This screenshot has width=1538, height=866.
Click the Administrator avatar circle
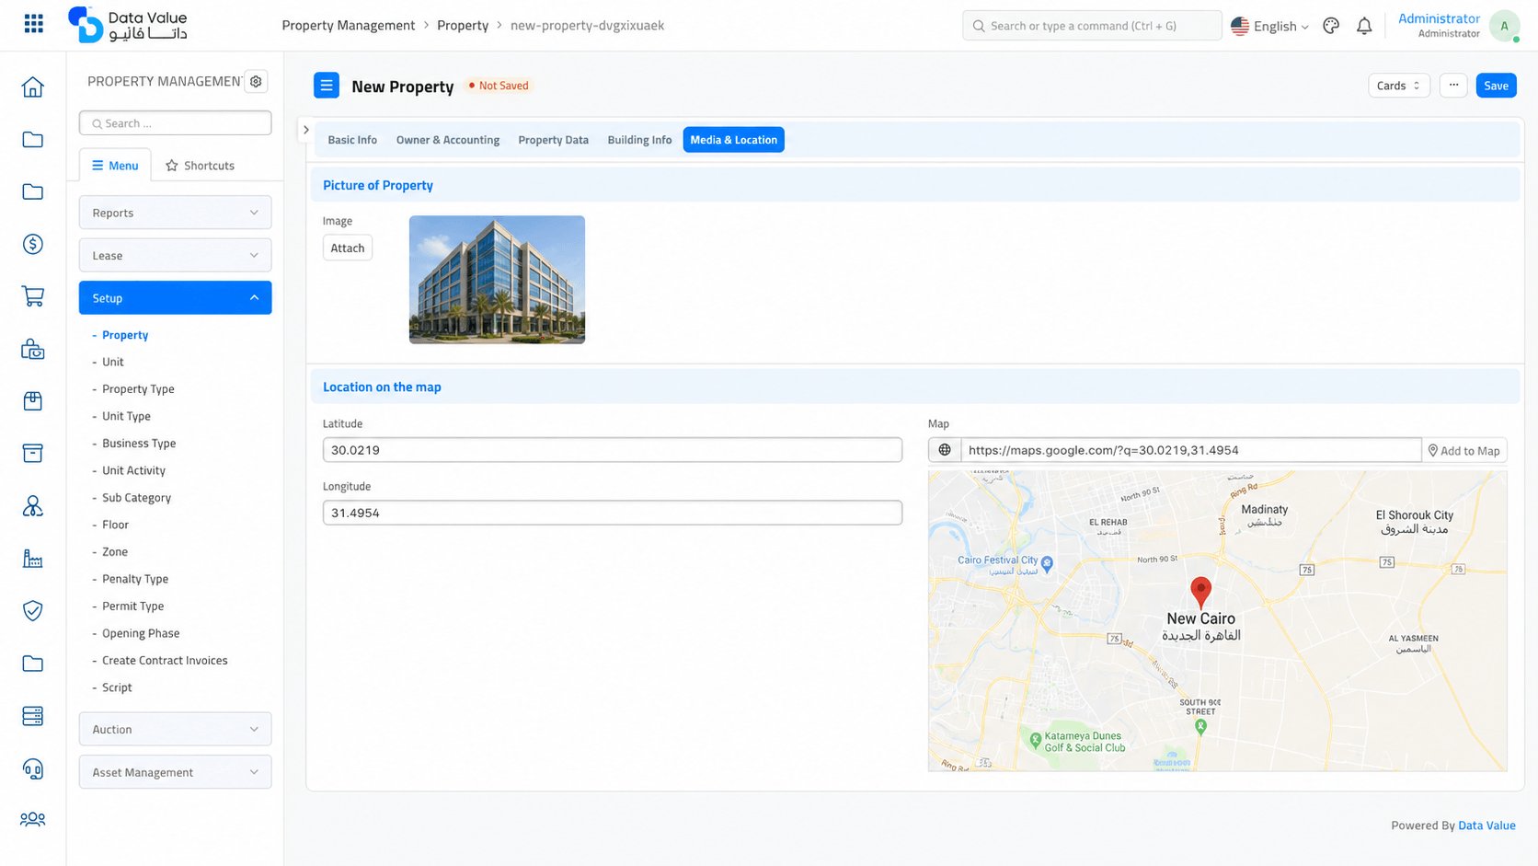tap(1504, 26)
